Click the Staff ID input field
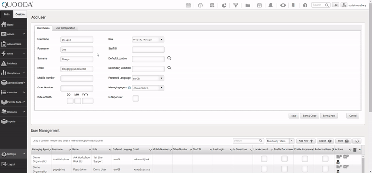 click(x=148, y=49)
